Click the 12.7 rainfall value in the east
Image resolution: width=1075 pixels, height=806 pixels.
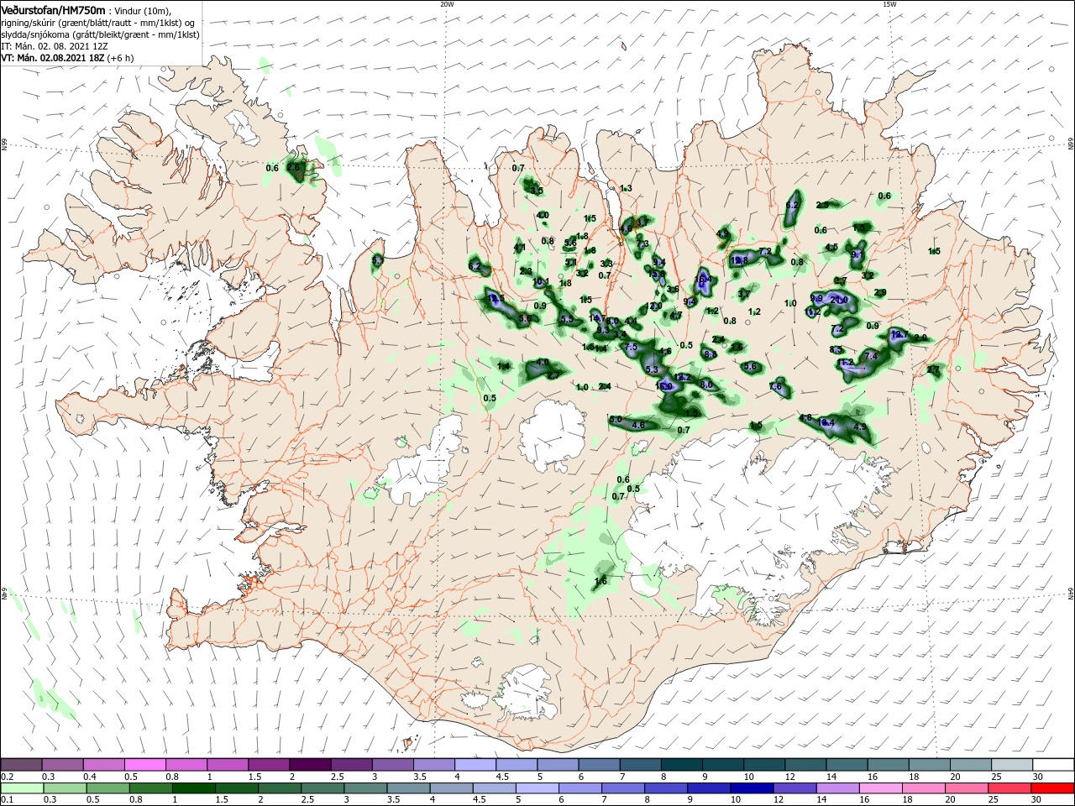[x=899, y=334]
